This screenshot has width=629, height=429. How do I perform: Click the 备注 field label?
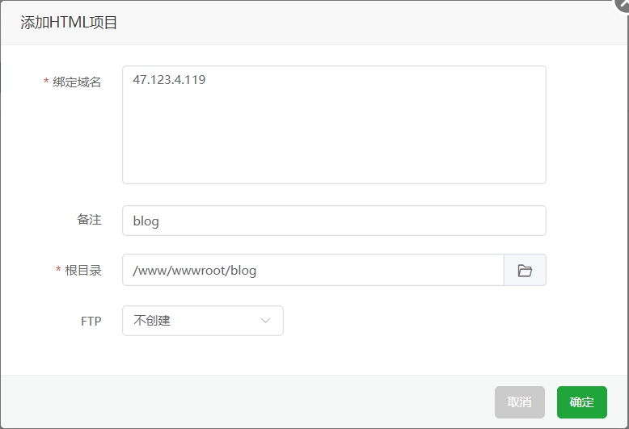(x=89, y=220)
